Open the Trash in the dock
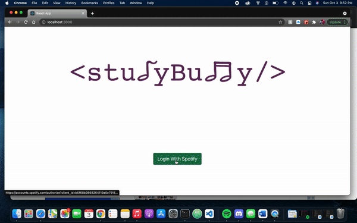The image size is (357, 223). [340, 213]
